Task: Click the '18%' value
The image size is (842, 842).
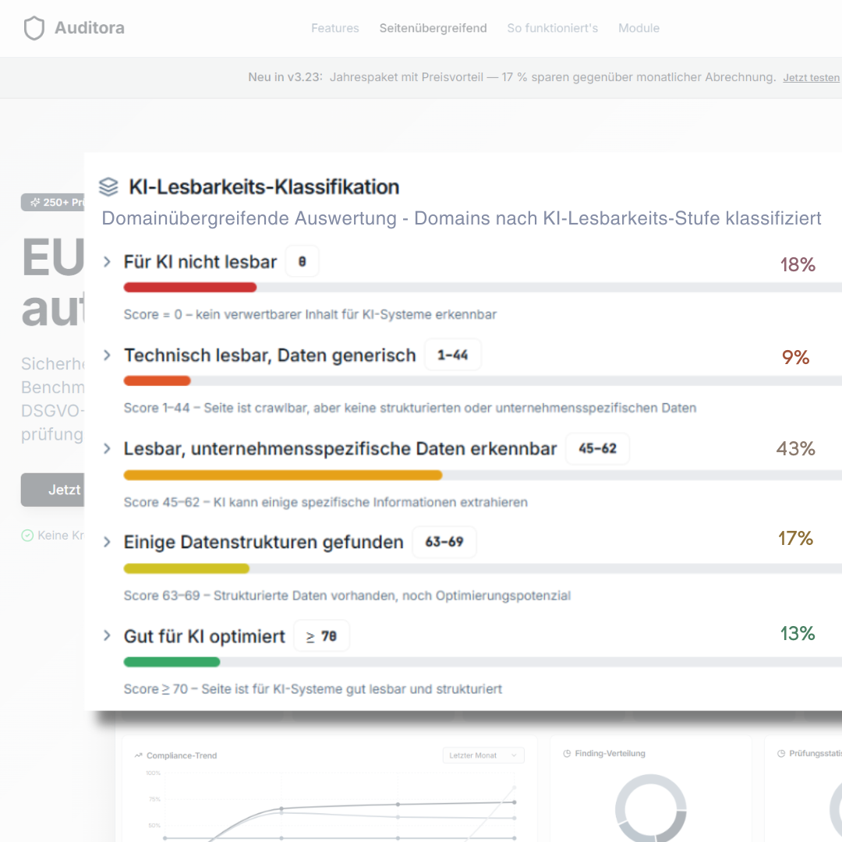Action: coord(798,265)
